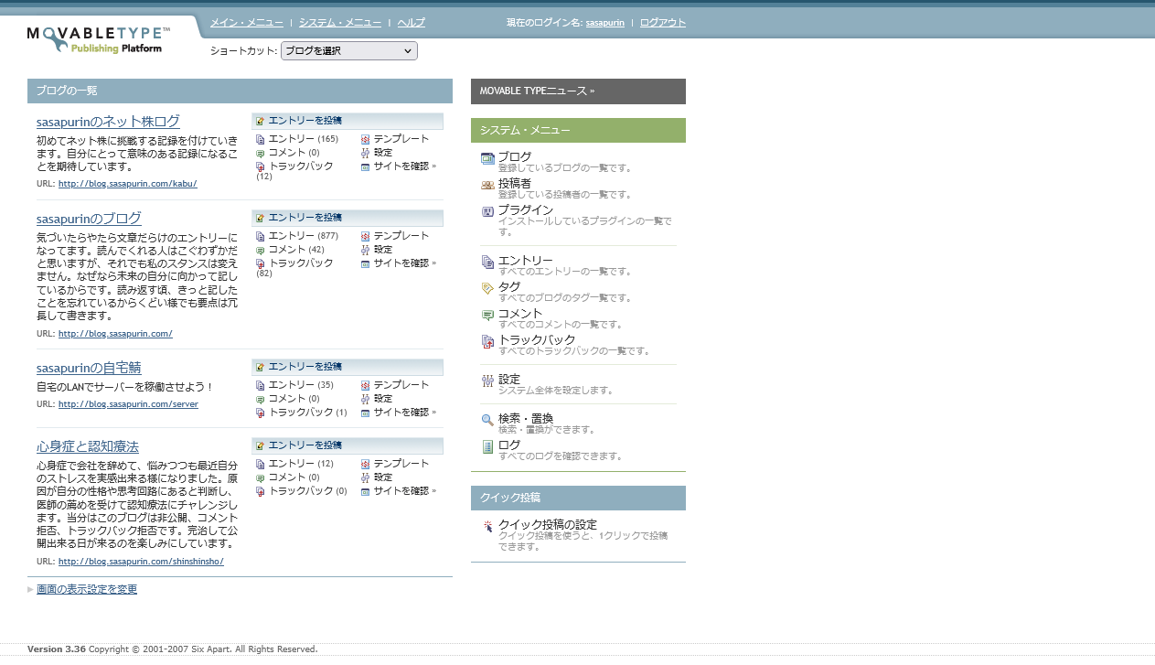Click the sasapurin login name link
Image resolution: width=1155 pixels, height=665 pixels.
[x=605, y=23]
